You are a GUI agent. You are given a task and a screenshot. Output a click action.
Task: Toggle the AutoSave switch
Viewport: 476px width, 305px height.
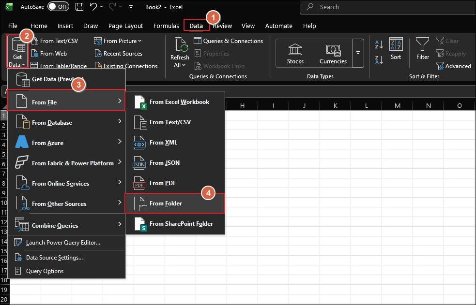(x=58, y=7)
